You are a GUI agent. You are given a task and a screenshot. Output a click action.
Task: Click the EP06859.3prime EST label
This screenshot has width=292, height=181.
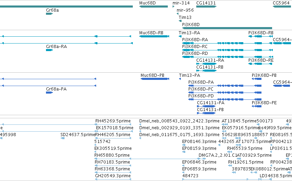199,169
